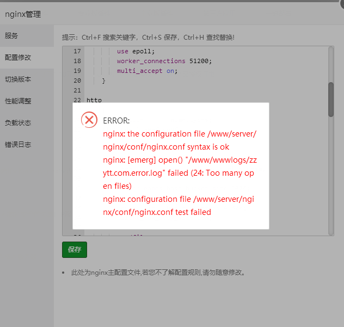Click line number 18 in the gutter

(77, 61)
